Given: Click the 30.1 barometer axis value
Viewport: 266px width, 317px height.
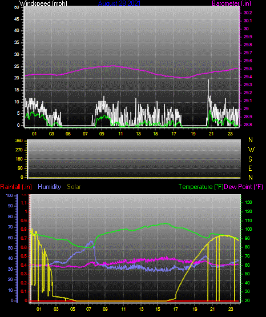Looking at the screenshot, I should coord(248,21).
